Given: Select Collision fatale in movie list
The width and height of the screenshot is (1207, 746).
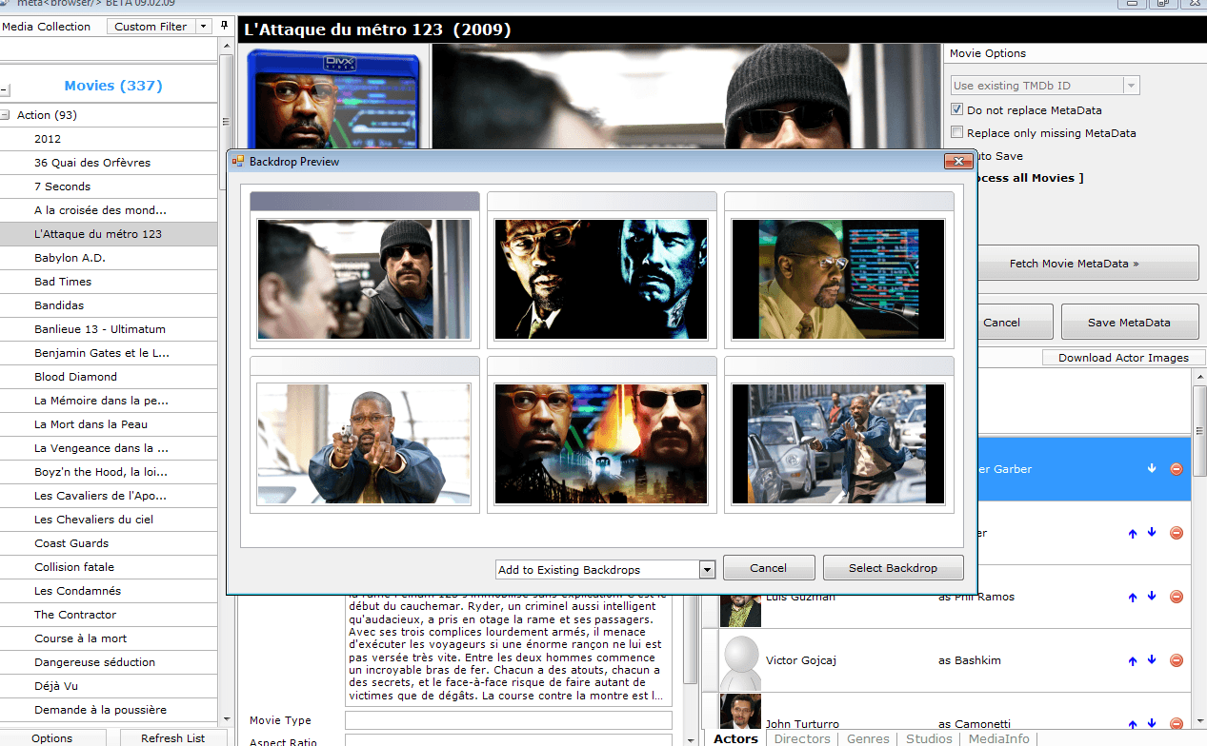Looking at the screenshot, I should pyautogui.click(x=109, y=567).
